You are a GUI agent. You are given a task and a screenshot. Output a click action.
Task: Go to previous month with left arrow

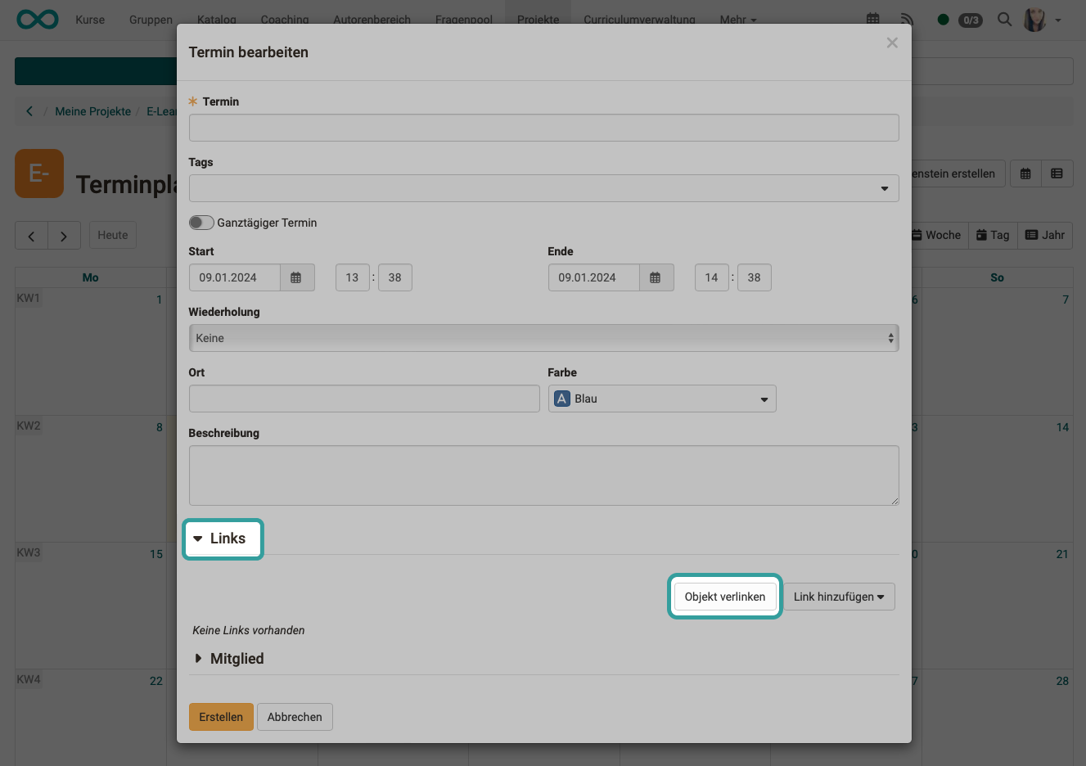(x=31, y=236)
